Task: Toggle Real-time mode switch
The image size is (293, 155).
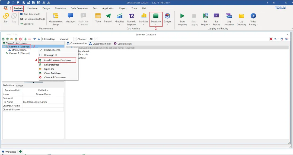Action: coord(22,14)
